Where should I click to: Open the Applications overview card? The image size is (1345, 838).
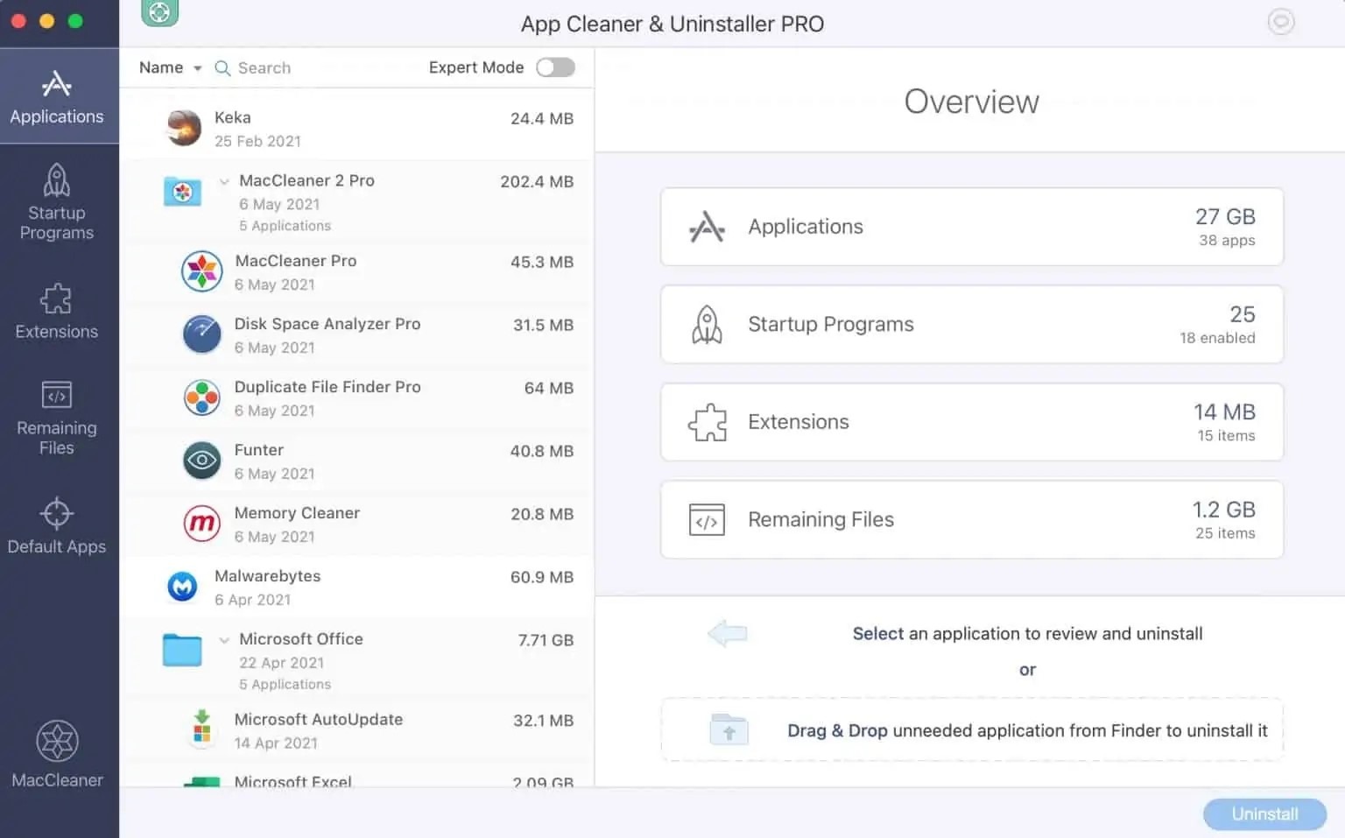pos(972,227)
